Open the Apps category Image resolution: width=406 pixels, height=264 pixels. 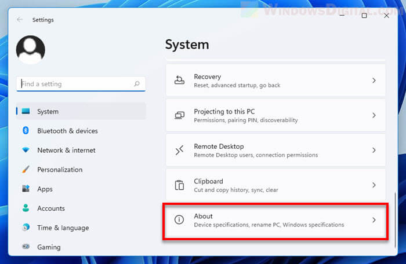(81, 189)
